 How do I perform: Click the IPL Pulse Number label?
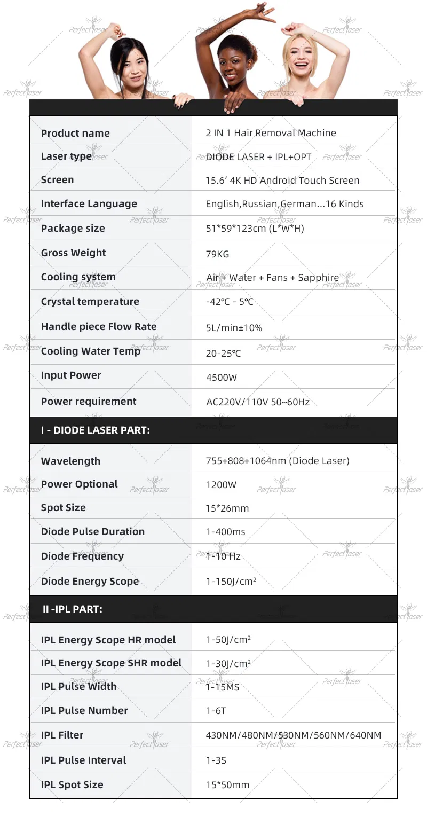click(84, 711)
